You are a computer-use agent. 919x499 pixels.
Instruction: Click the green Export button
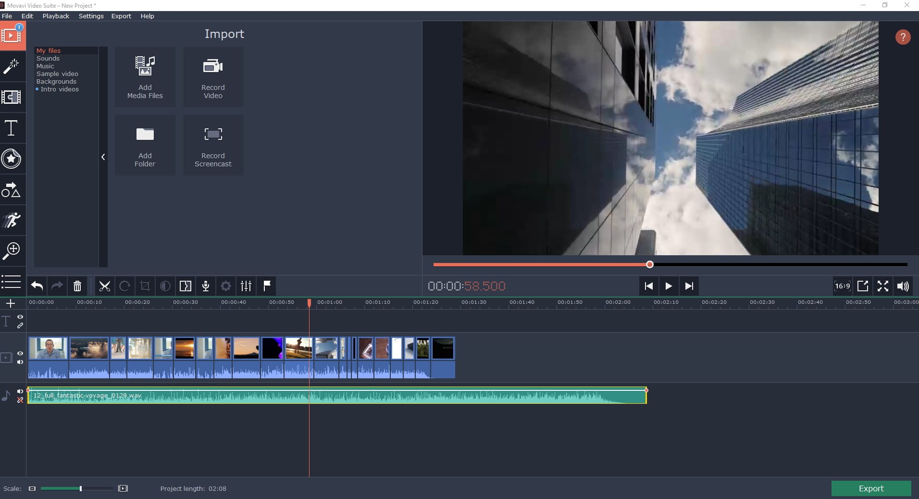click(x=871, y=488)
